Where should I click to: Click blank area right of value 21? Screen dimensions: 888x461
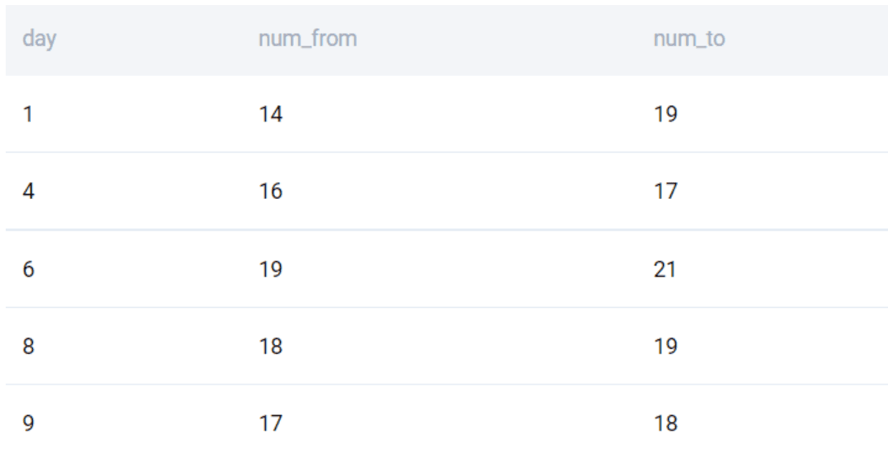pyautogui.click(x=788, y=270)
